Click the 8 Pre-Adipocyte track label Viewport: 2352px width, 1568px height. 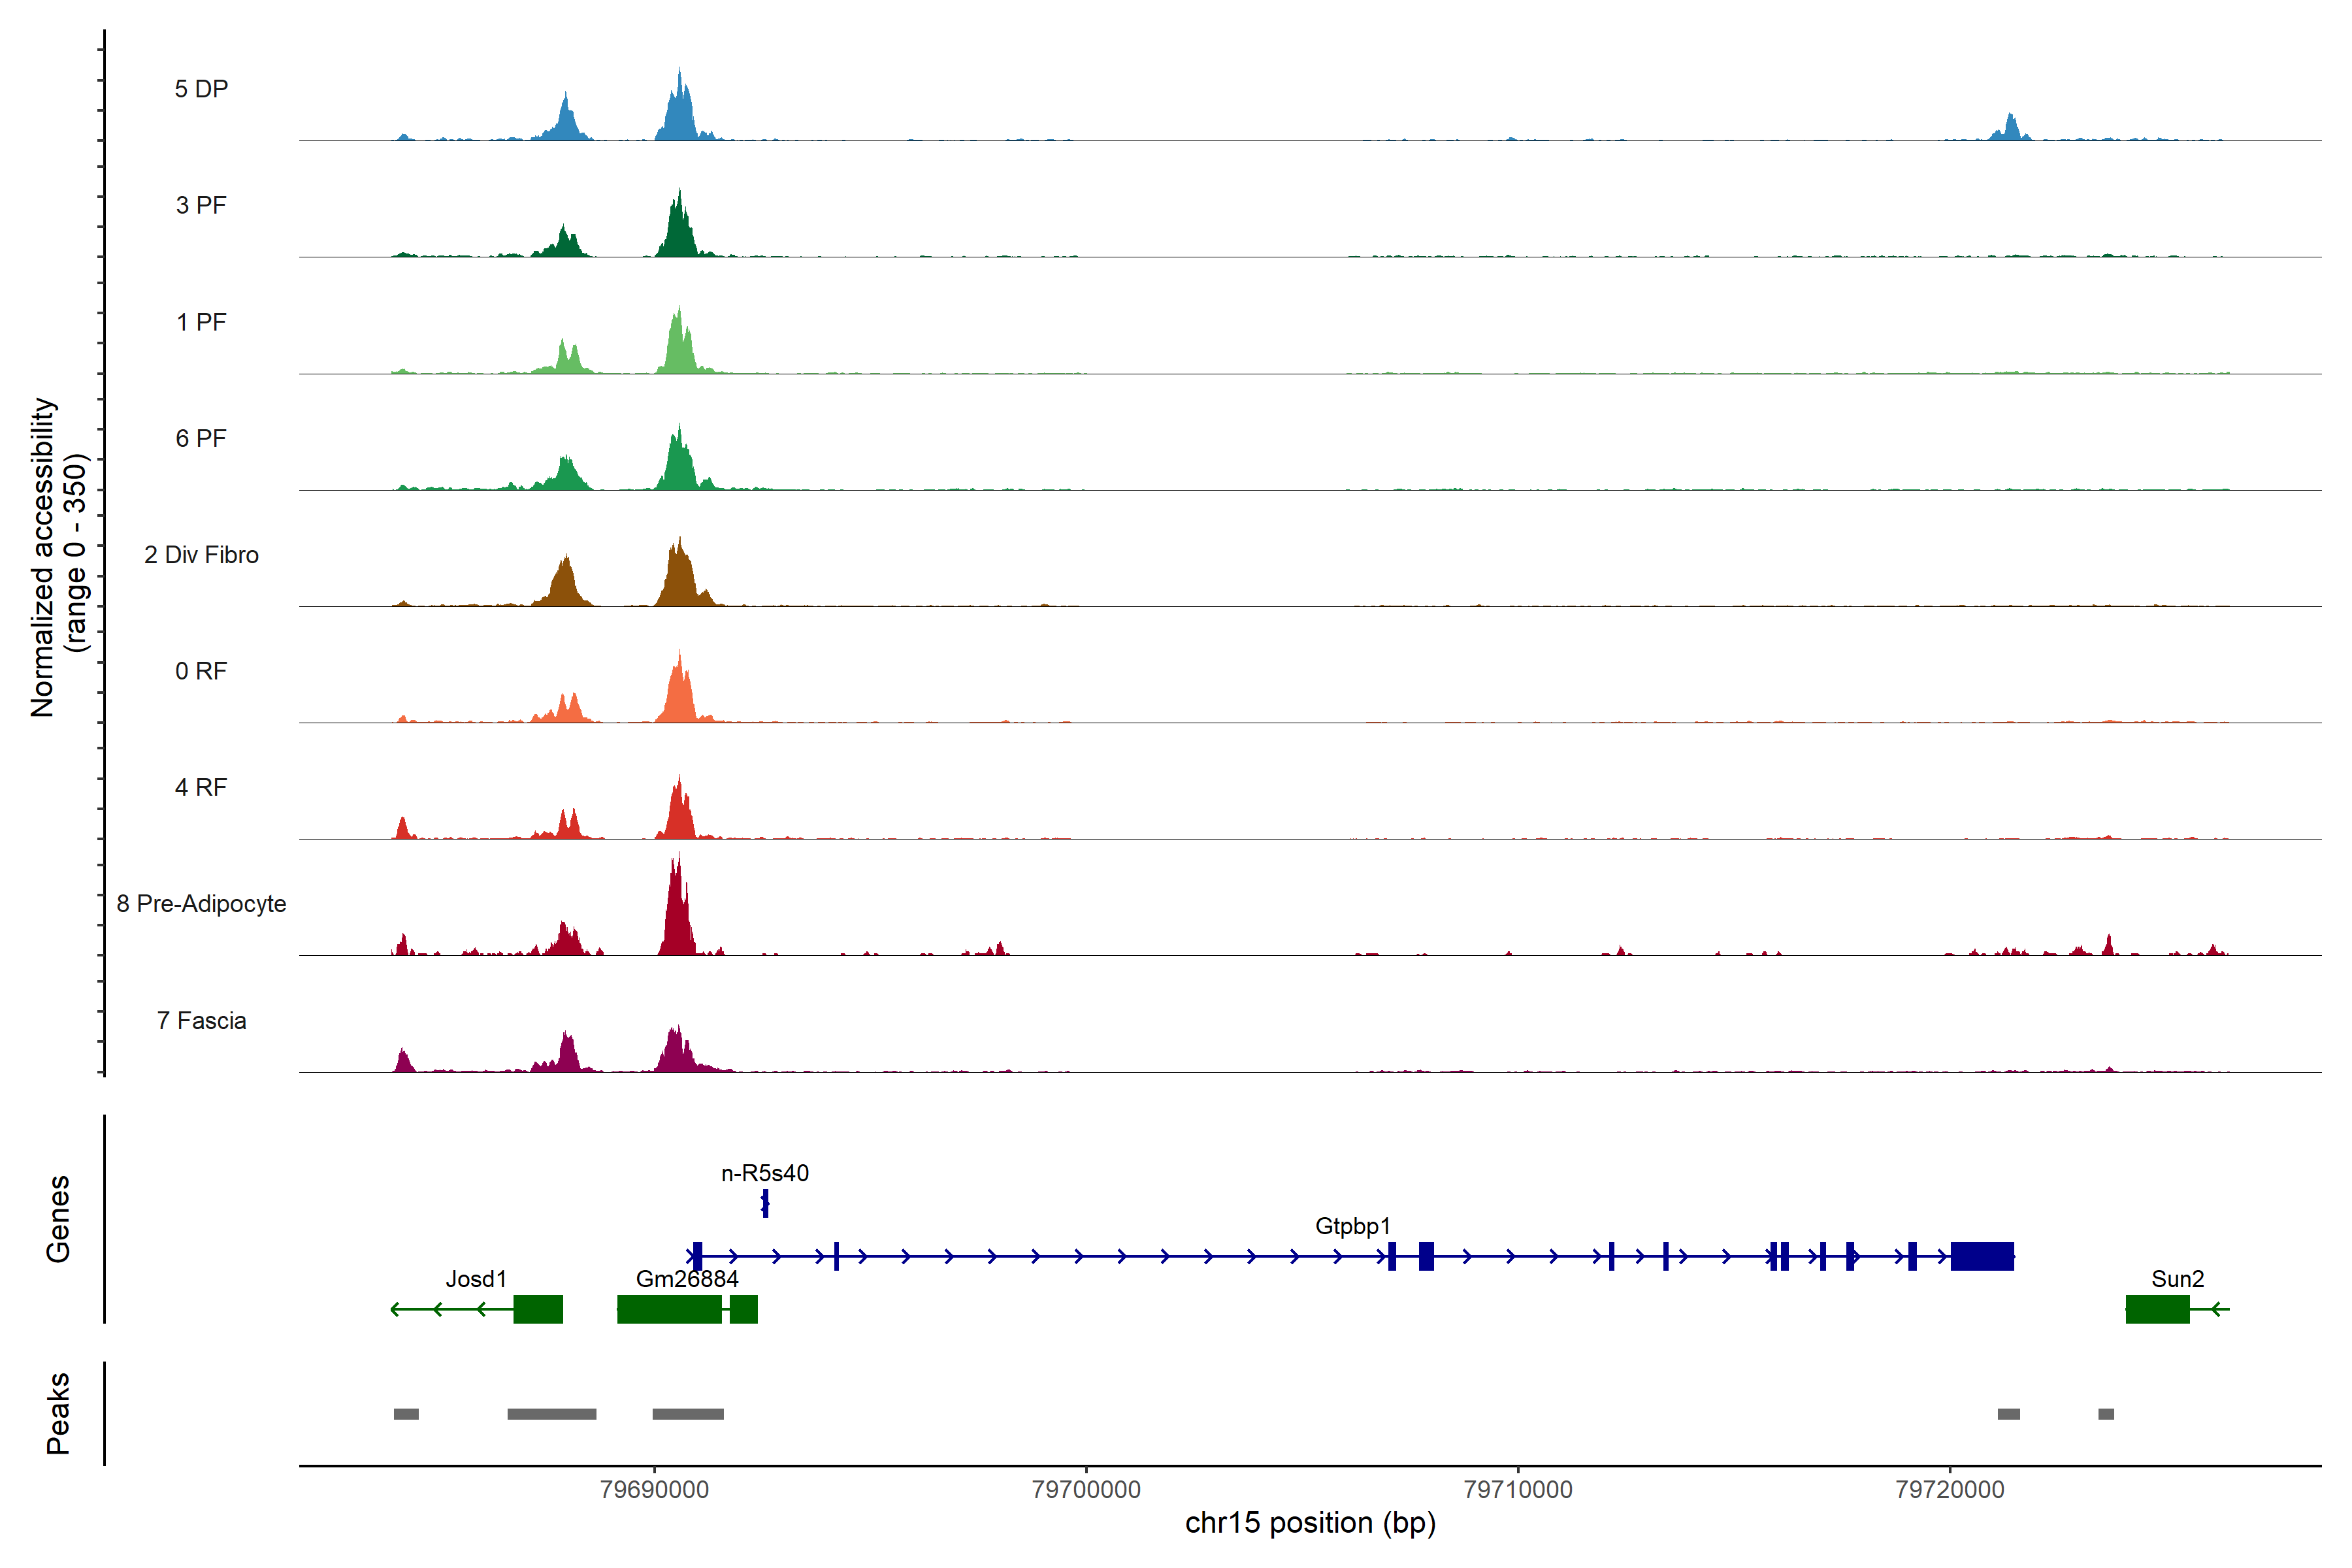tap(201, 904)
